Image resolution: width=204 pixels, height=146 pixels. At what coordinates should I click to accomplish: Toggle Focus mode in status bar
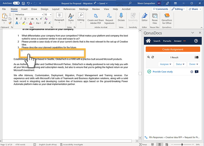[x=143, y=144]
